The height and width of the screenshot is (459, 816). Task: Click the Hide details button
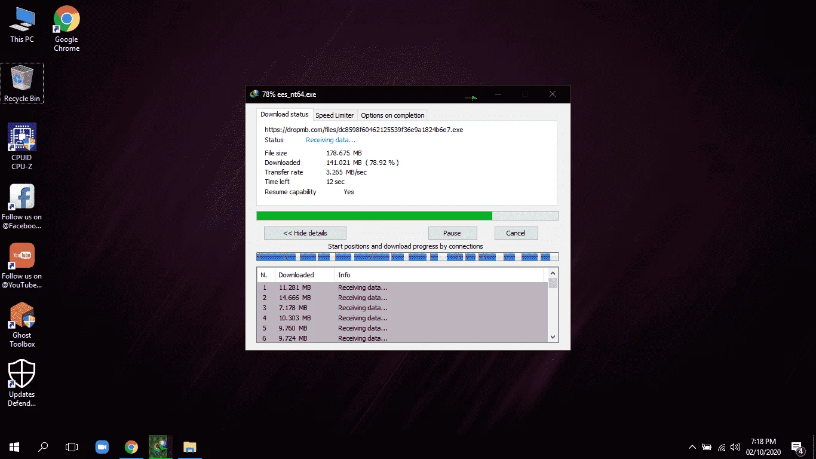click(x=305, y=233)
